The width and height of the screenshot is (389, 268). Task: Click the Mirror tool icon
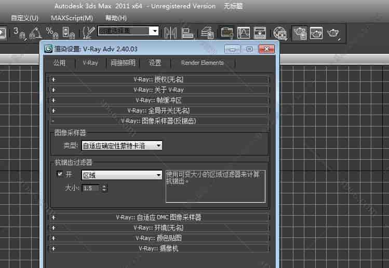pyautogui.click(x=170, y=32)
